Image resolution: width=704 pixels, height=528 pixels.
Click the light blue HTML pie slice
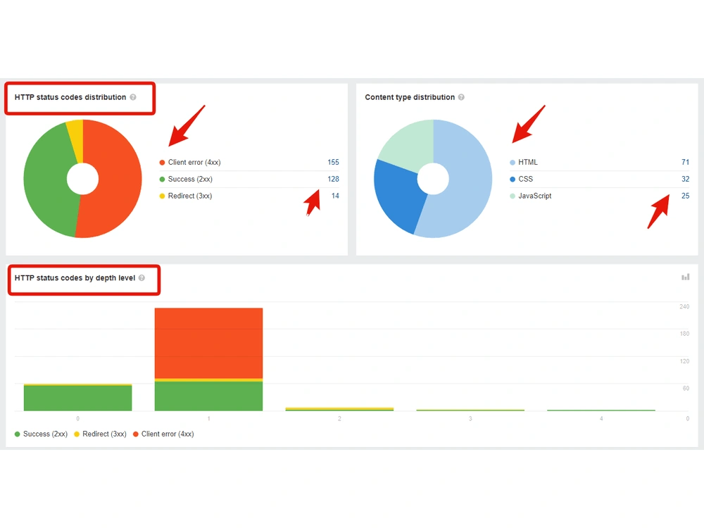[469, 184]
